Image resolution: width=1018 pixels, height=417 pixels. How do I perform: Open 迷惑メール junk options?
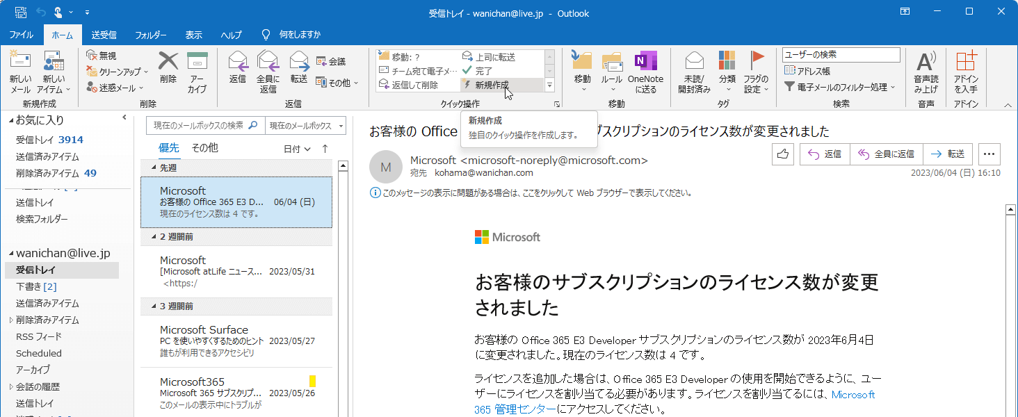pos(115,88)
